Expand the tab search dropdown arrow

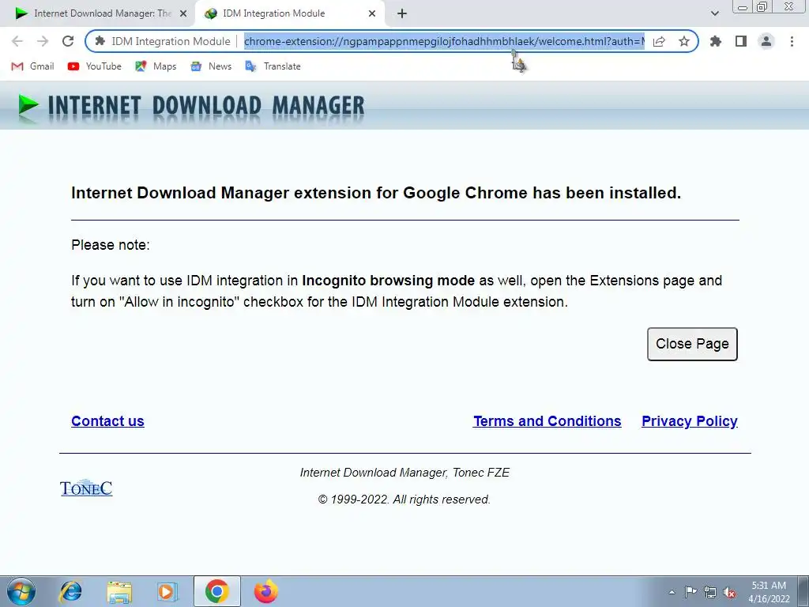coord(714,13)
